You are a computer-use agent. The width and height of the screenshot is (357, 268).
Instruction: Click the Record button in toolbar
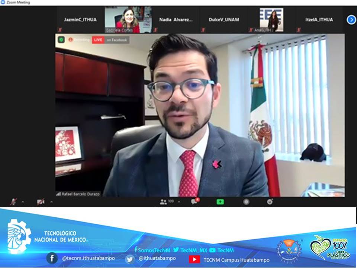click(x=246, y=202)
